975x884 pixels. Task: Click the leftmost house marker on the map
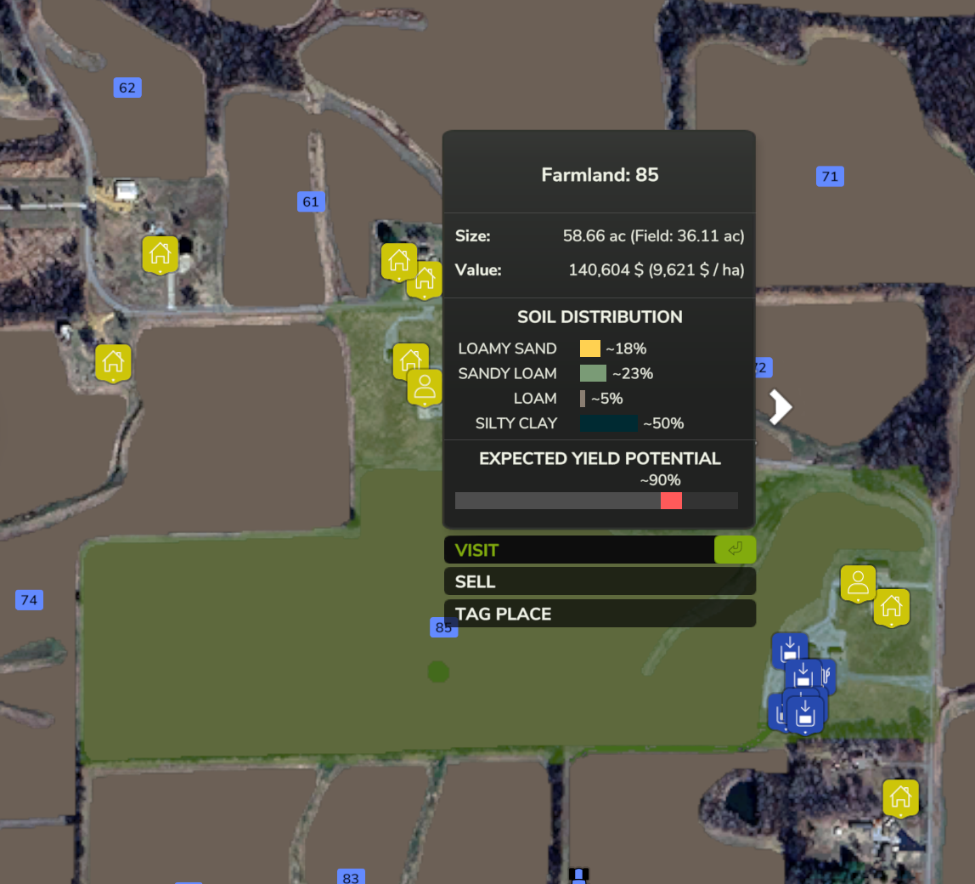113,362
